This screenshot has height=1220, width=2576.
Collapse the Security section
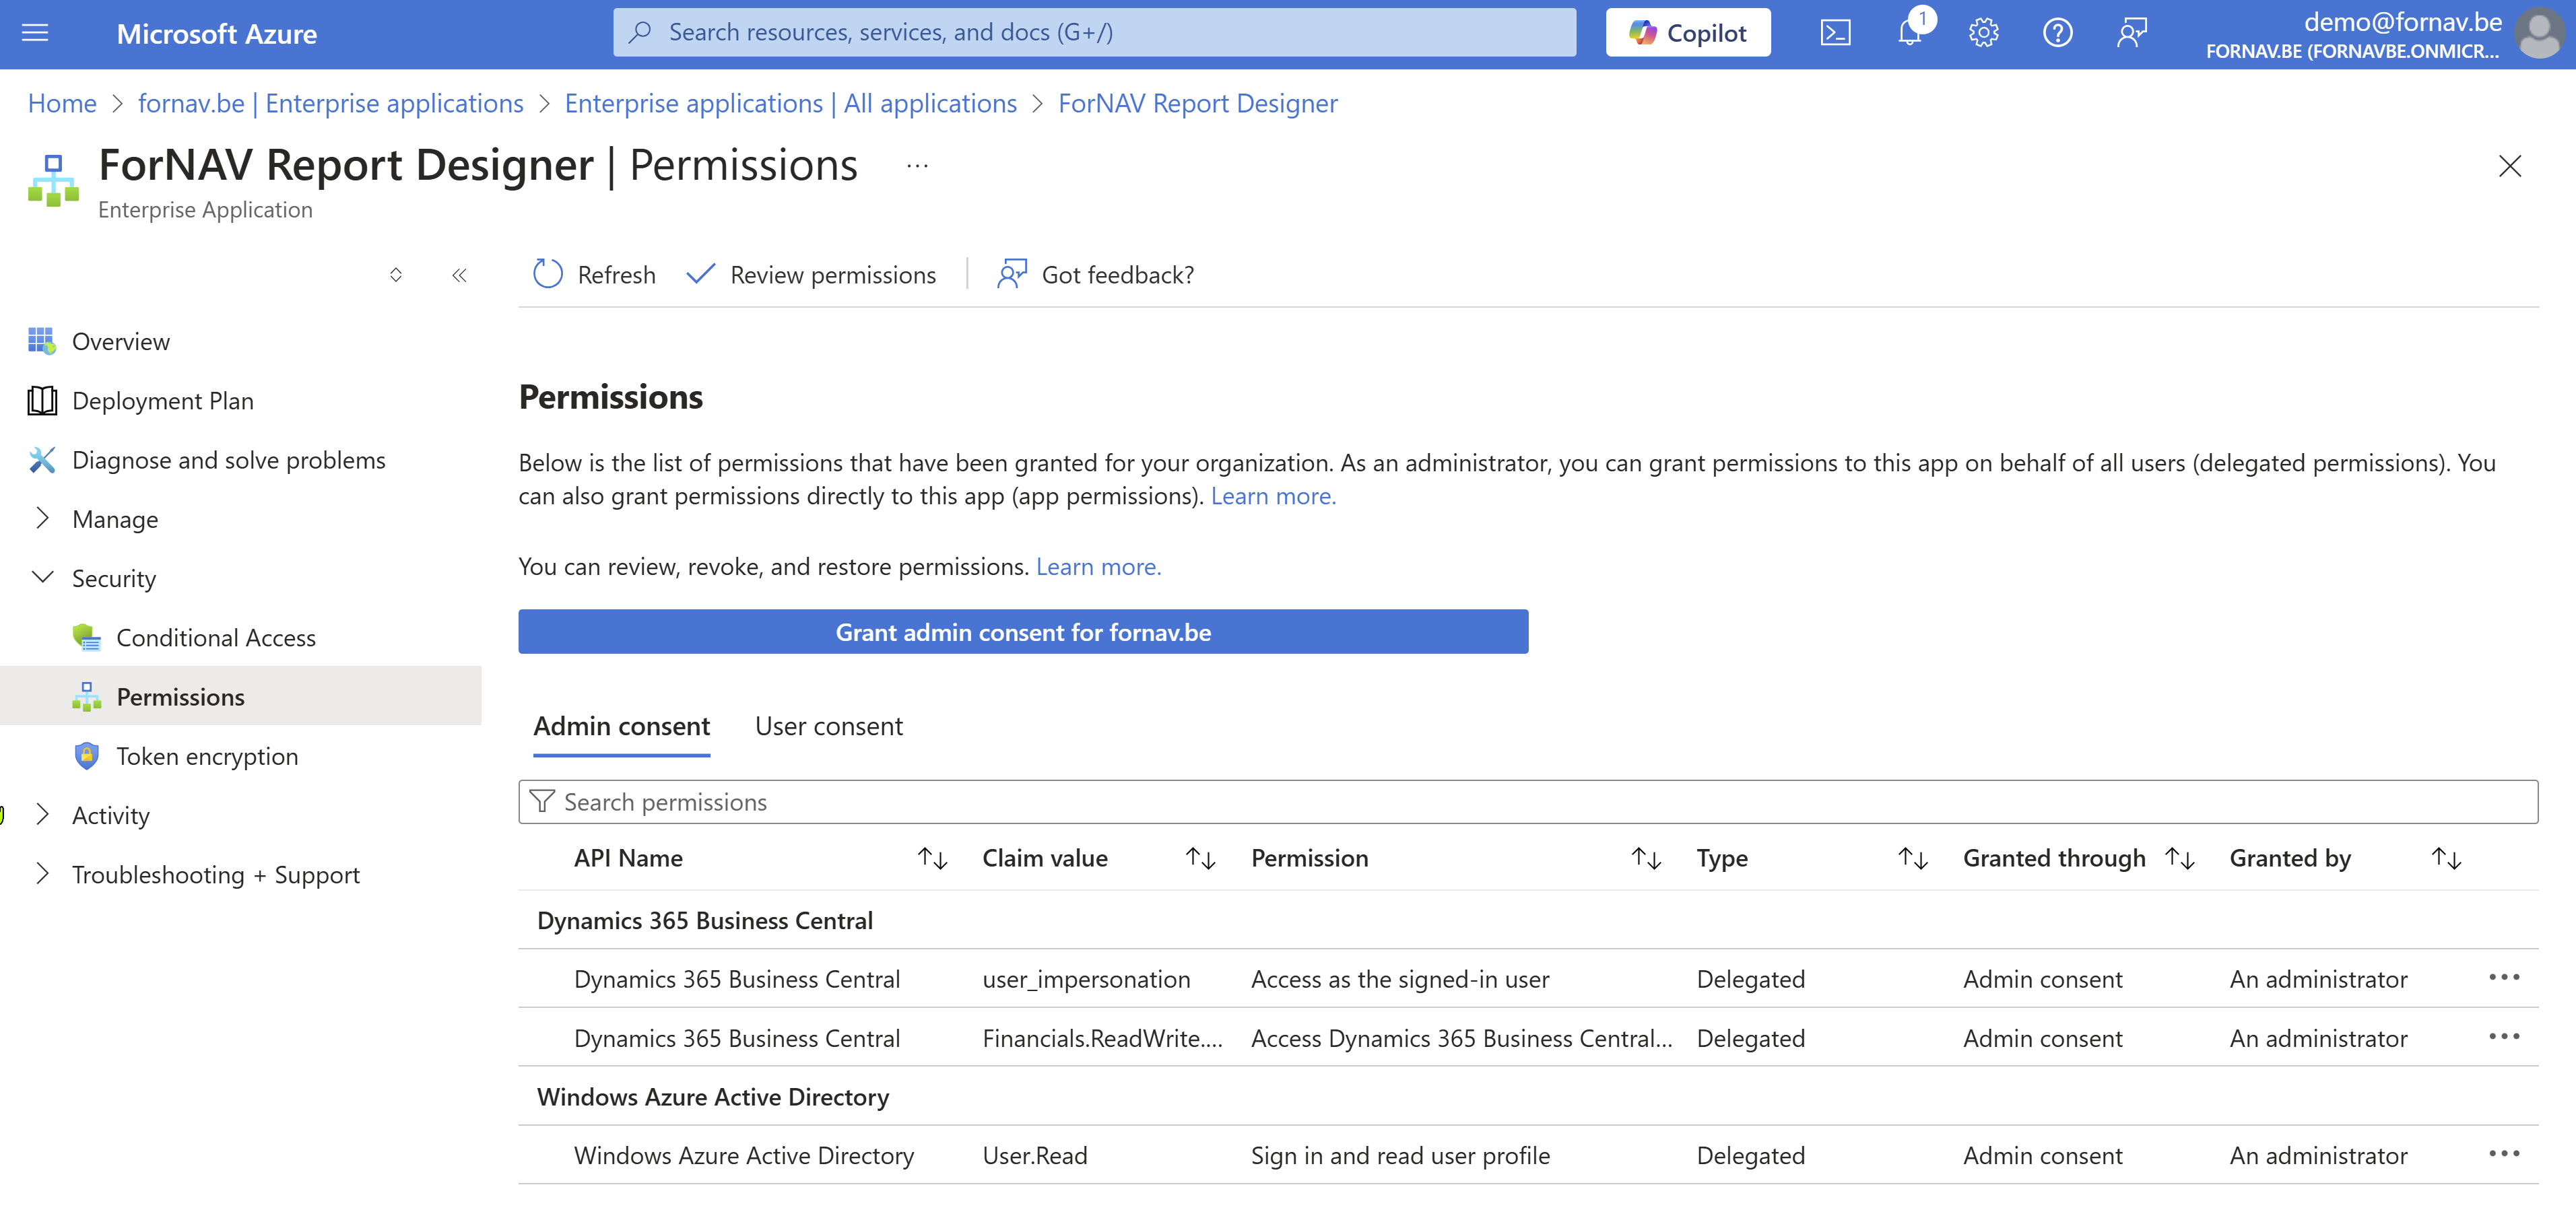coord(114,578)
